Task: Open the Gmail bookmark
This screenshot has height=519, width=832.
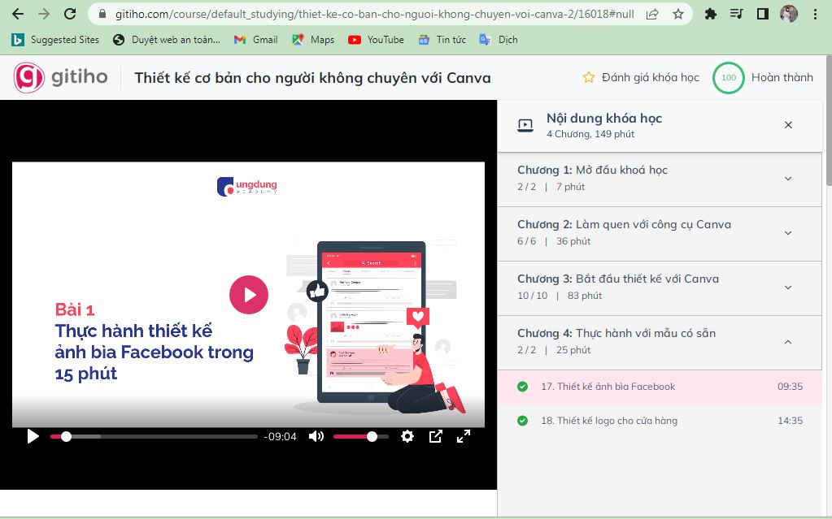Action: tap(256, 39)
